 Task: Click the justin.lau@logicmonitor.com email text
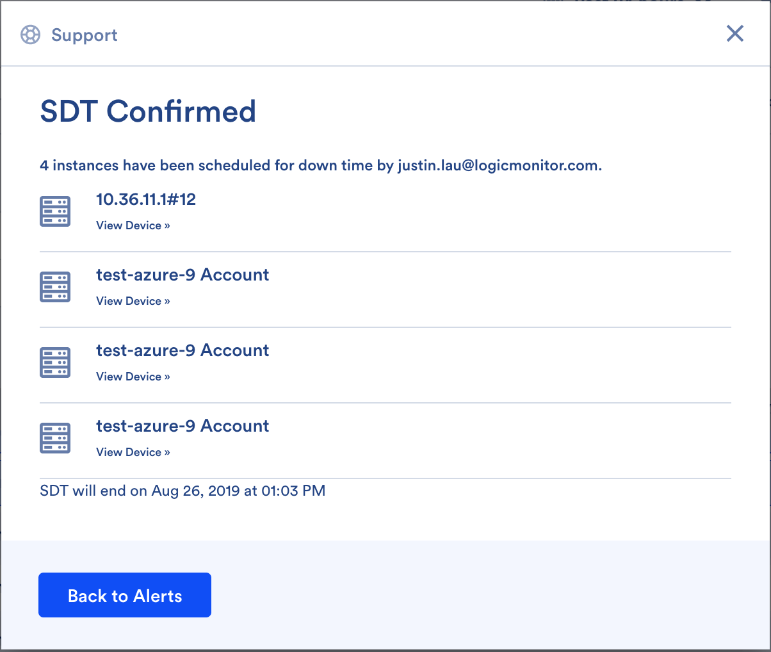[499, 166]
